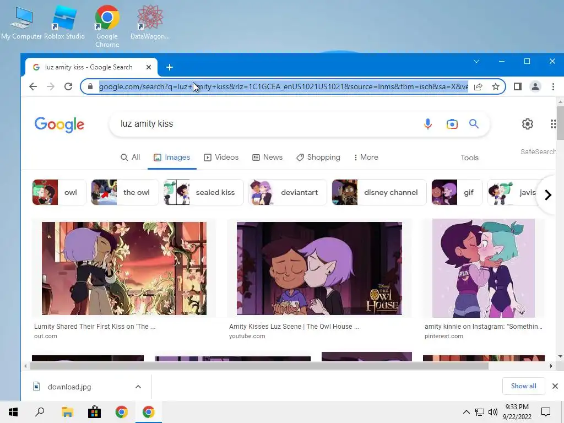Open SafeSearch settings
The width and height of the screenshot is (564, 423).
pyautogui.click(x=538, y=152)
